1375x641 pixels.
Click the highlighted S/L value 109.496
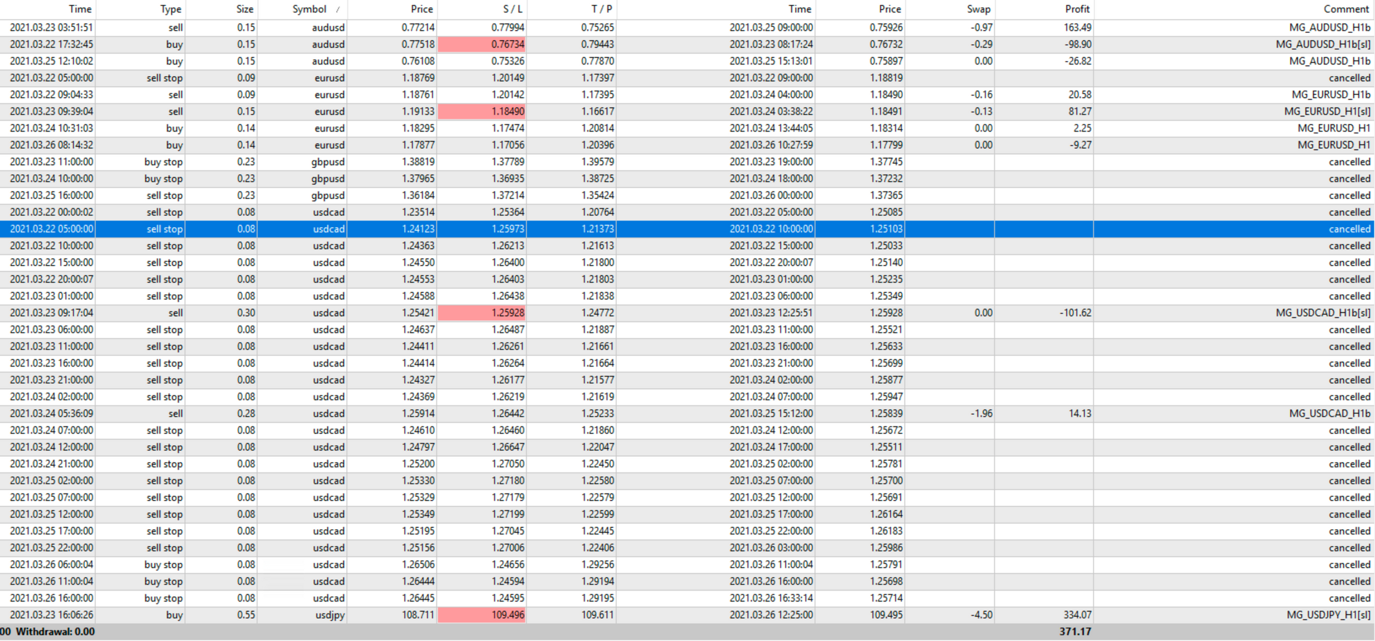point(482,615)
